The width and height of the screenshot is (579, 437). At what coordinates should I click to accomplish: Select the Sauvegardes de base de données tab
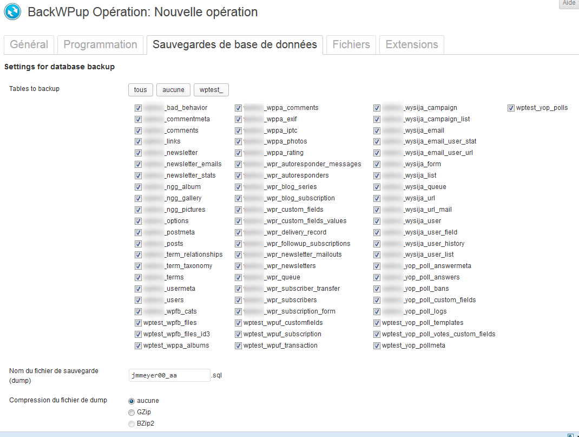pyautogui.click(x=235, y=45)
